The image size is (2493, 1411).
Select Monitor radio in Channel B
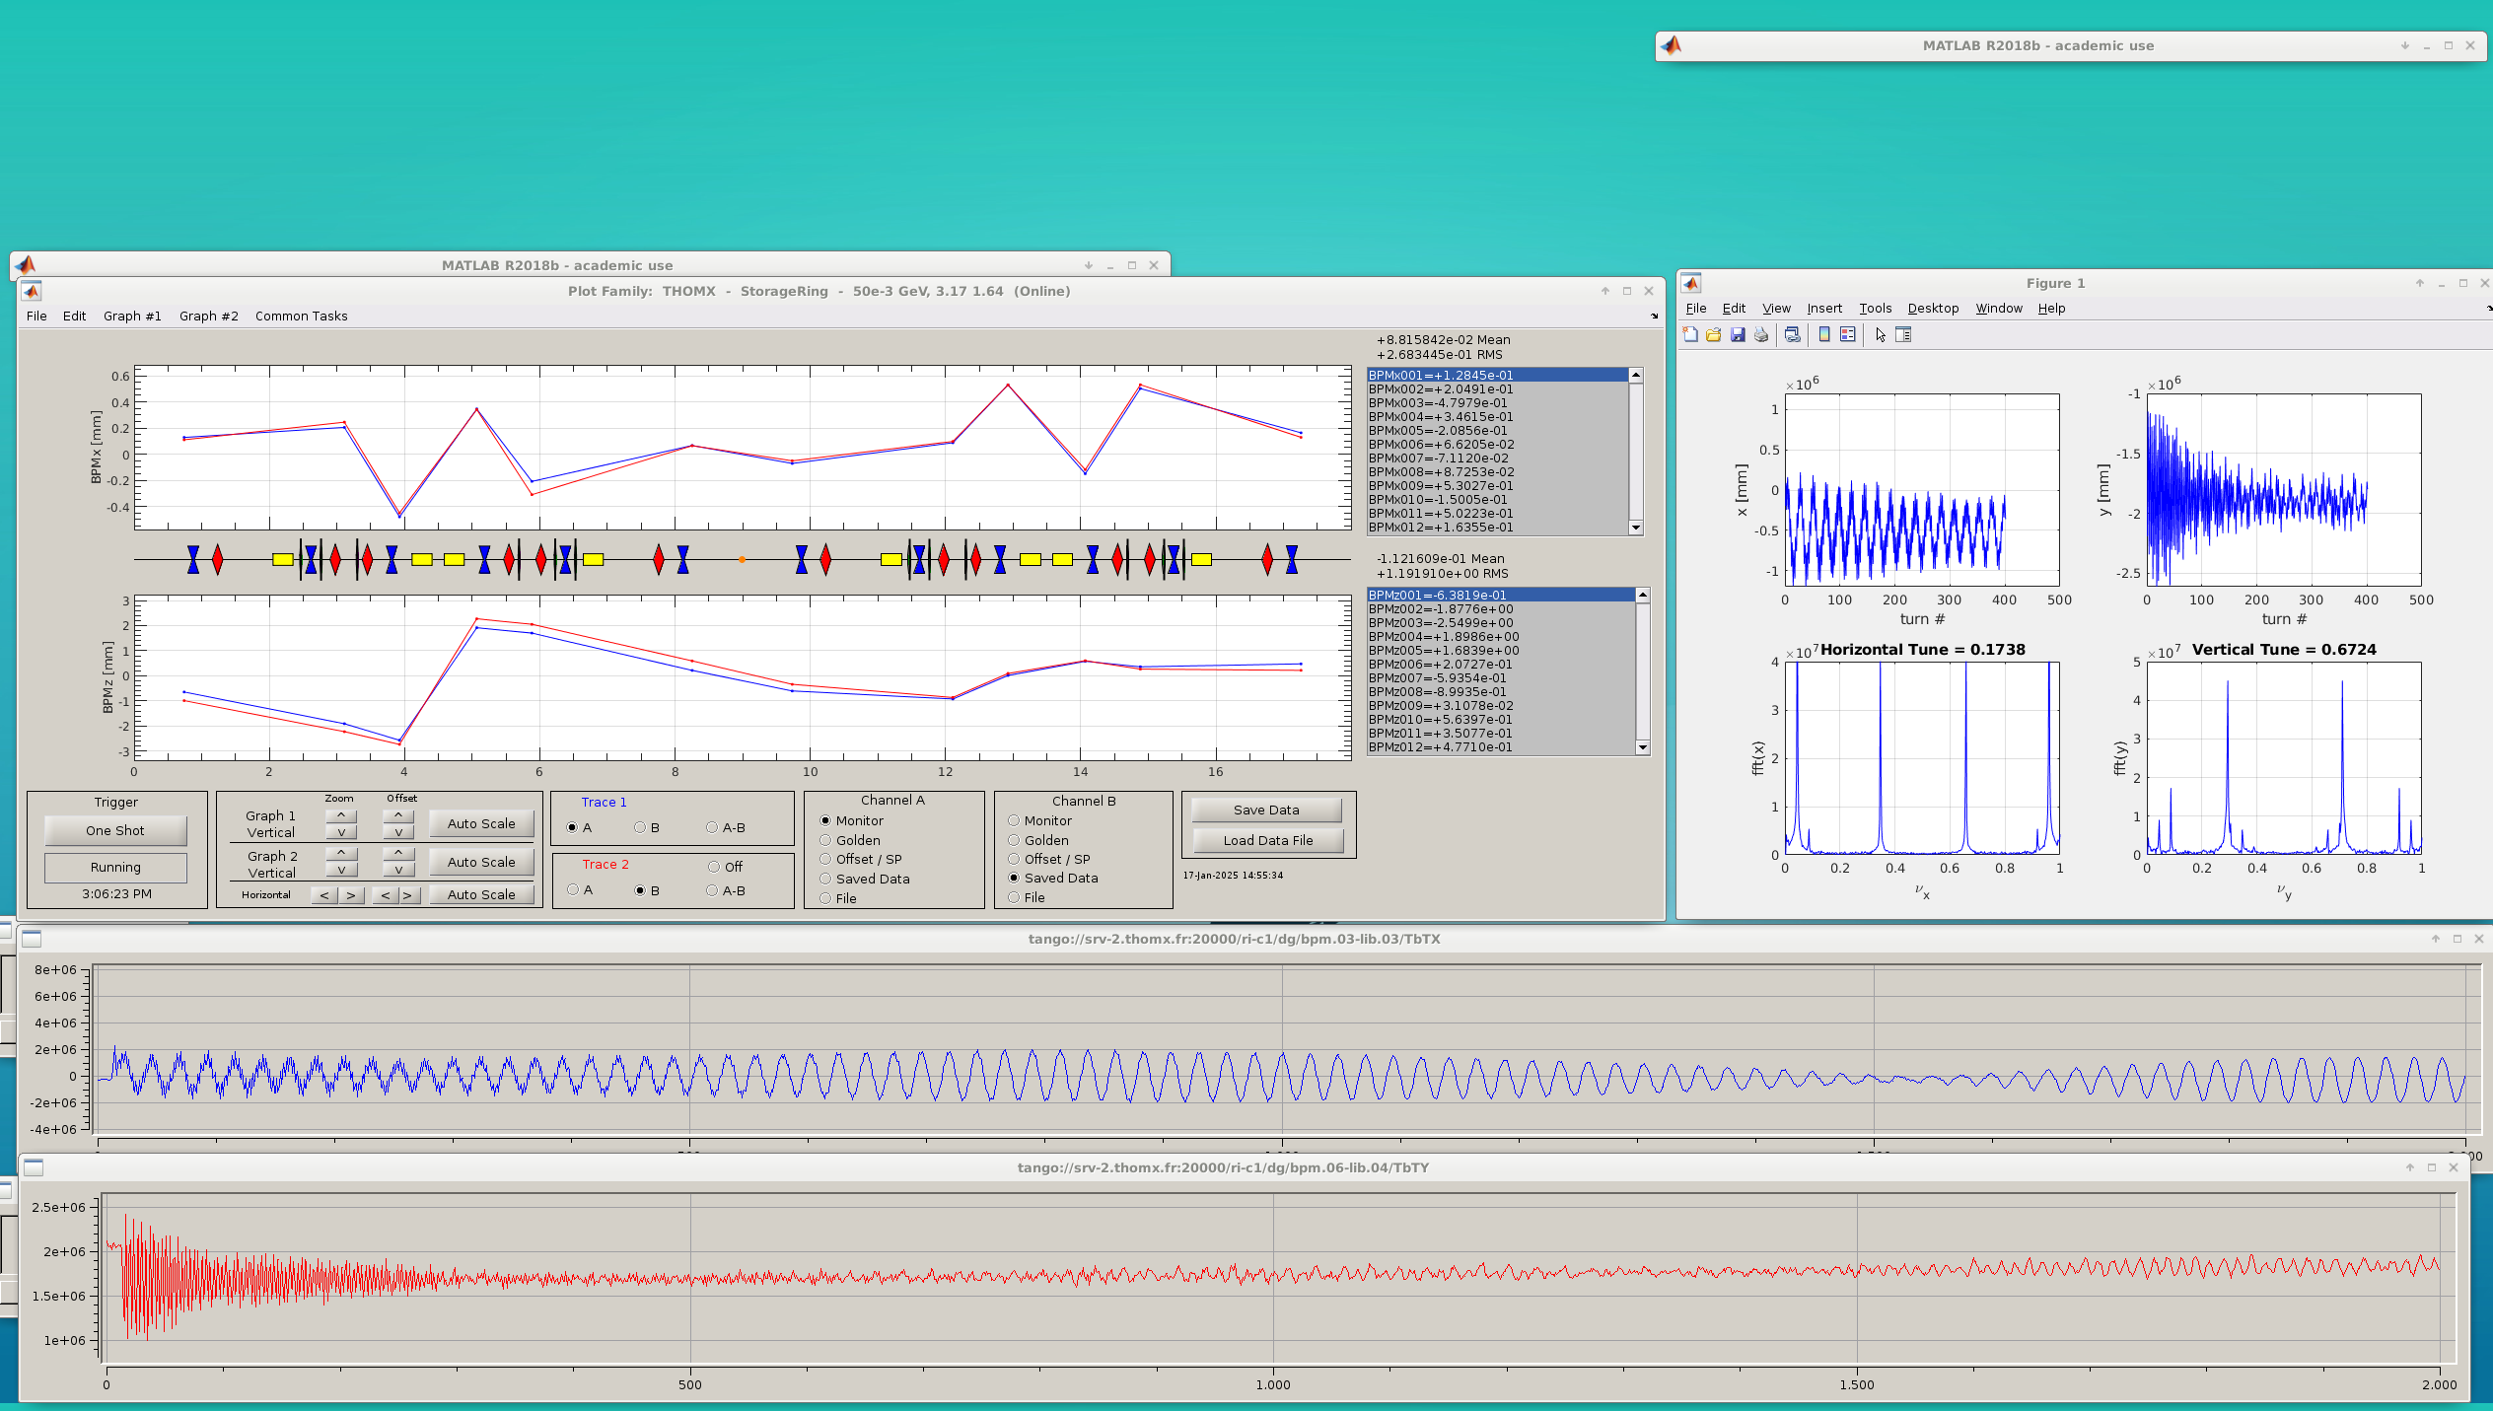click(x=1014, y=820)
